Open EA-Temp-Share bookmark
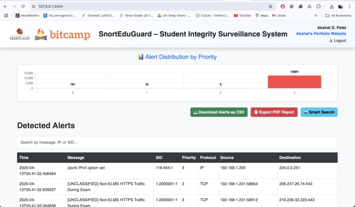 [174, 15]
